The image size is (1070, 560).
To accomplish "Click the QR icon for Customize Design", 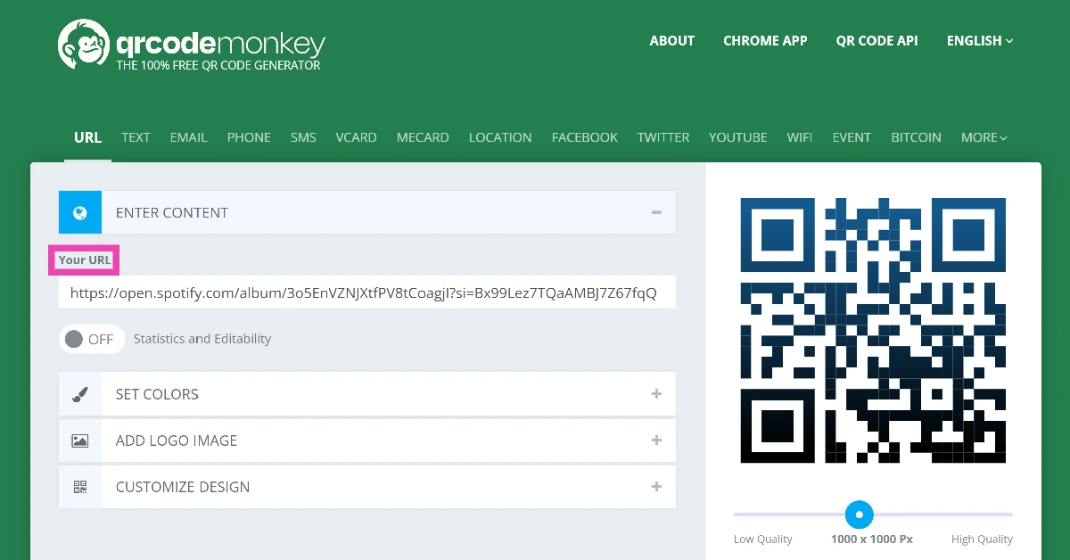I will coord(80,487).
